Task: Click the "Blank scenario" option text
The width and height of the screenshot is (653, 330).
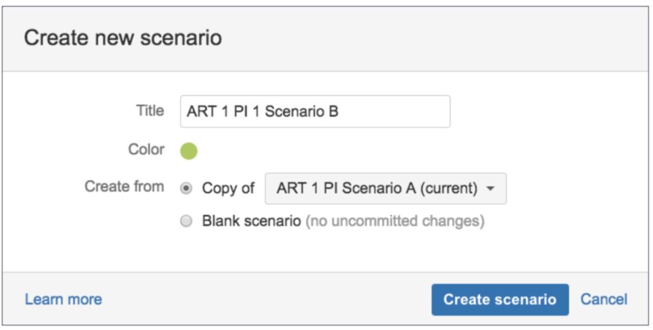Action: (251, 221)
